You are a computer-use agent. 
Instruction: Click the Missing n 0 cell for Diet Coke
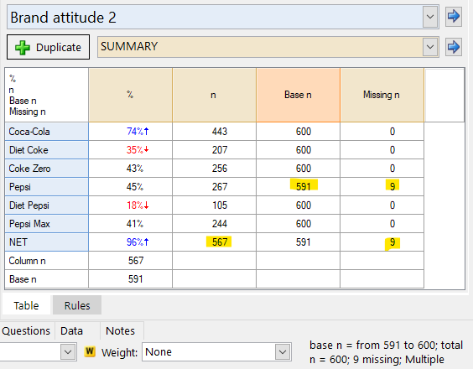(382, 150)
